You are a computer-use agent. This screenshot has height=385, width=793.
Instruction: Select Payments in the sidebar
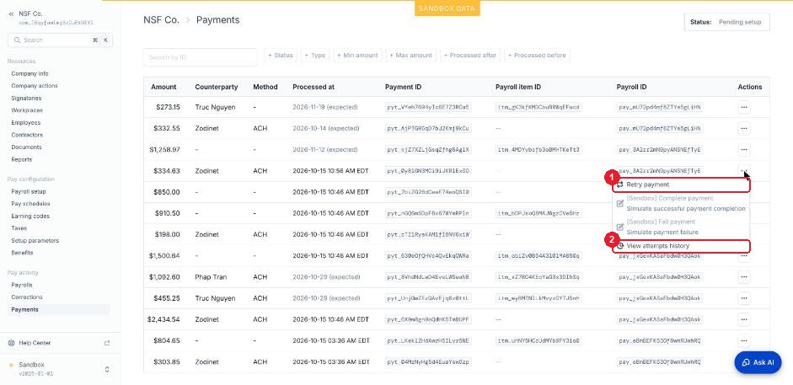coord(59,309)
